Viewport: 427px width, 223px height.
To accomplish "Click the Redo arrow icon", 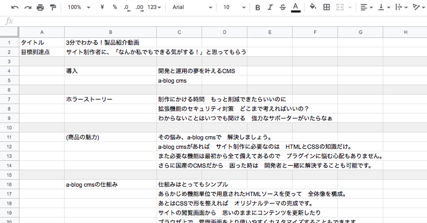I will [27, 8].
